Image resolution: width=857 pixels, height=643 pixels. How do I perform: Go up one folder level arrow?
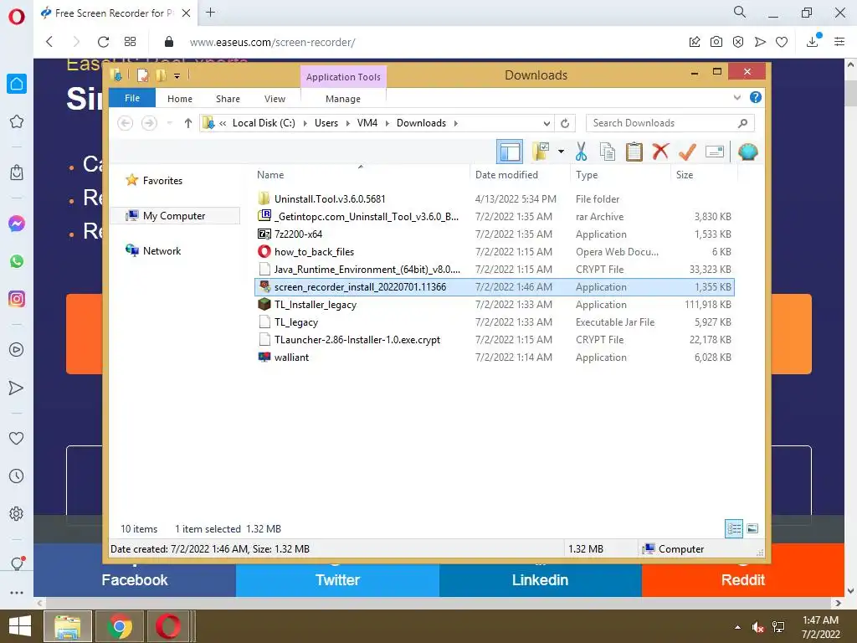pos(188,123)
